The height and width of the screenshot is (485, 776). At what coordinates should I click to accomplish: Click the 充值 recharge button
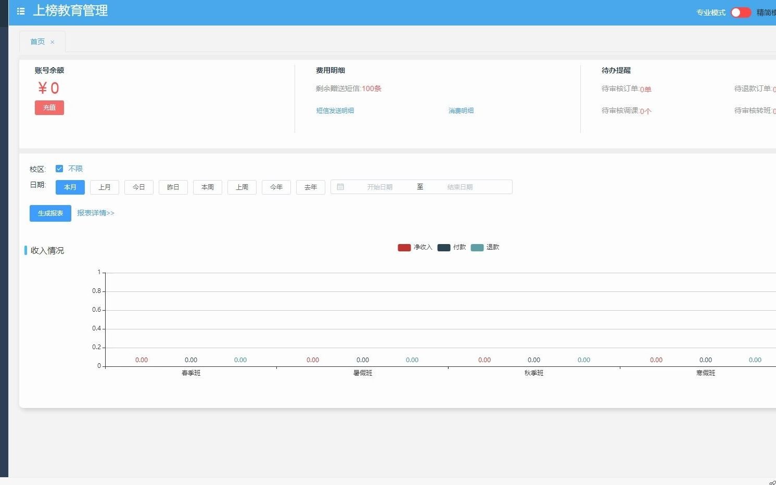tap(49, 108)
